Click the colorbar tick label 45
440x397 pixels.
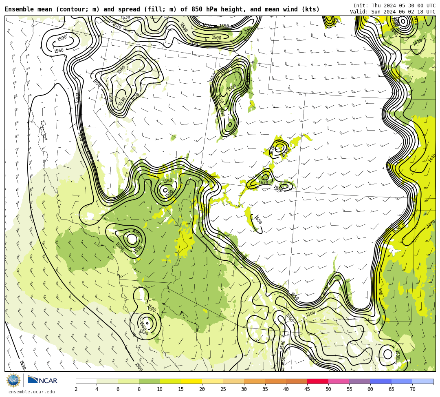click(x=307, y=389)
